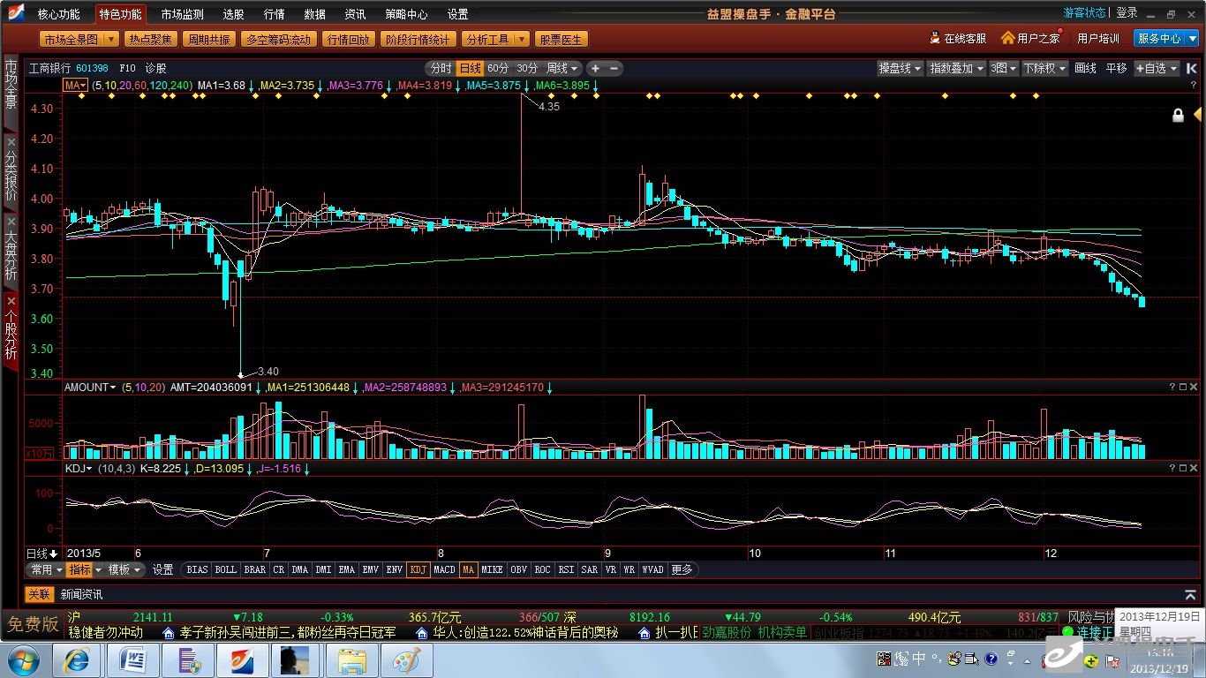Viewport: 1206px width, 678px height.
Task: Expand the 指数叠加 dropdown
Action: pos(955,69)
